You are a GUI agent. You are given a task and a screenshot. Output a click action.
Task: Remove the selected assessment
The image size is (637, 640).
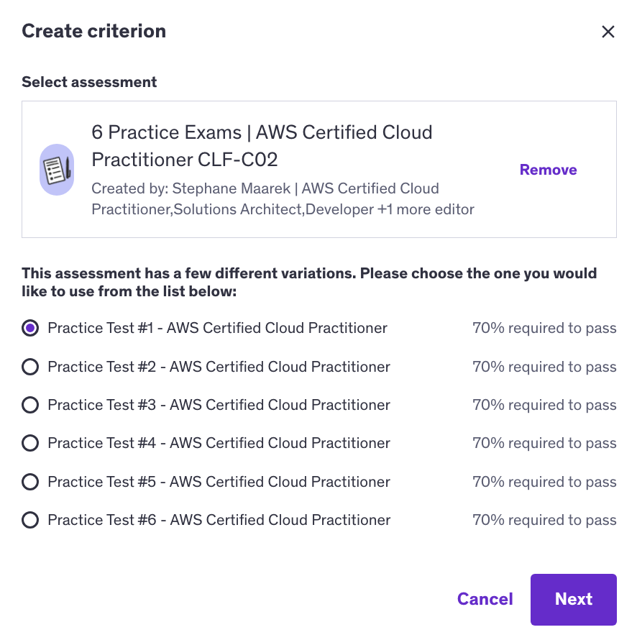pyautogui.click(x=548, y=170)
